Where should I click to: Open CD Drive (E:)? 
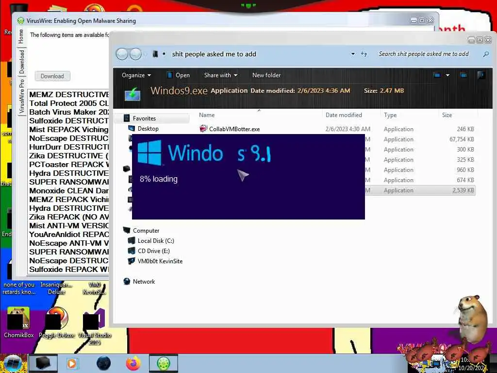[153, 251]
